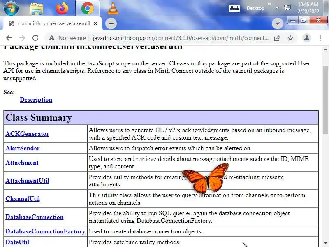Click the butterfly overlay image
Viewport: 329px width, 247px height.
point(205,178)
